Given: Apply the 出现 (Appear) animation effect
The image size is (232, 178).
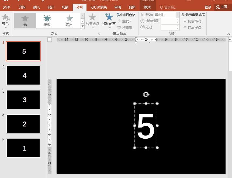Looking at the screenshot, I should (47, 21).
